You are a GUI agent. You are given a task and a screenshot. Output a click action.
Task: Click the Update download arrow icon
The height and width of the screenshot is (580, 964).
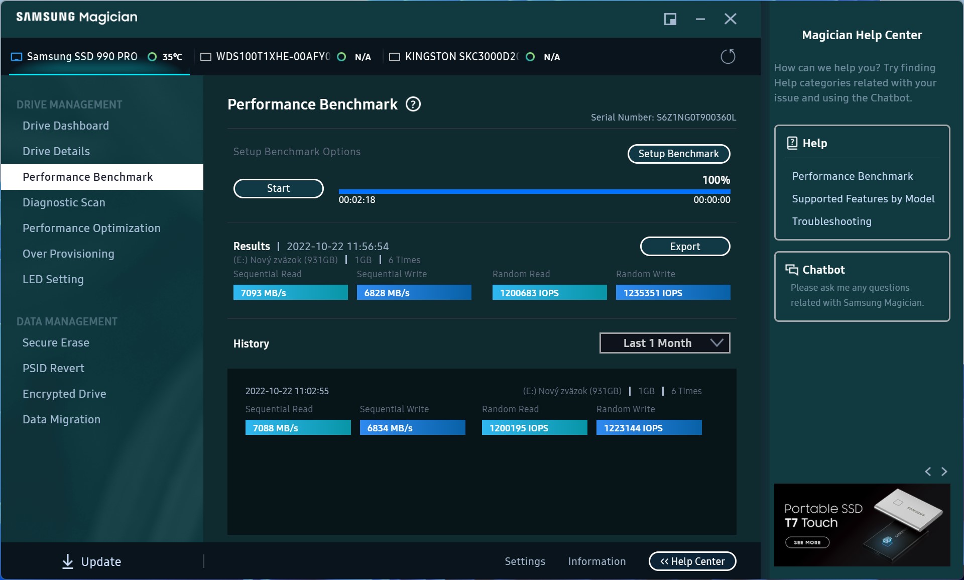(x=68, y=561)
